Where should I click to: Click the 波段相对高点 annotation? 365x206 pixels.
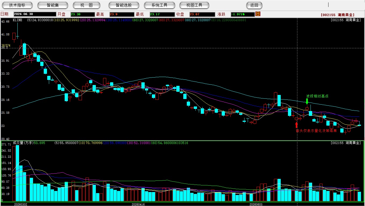(x=317, y=96)
